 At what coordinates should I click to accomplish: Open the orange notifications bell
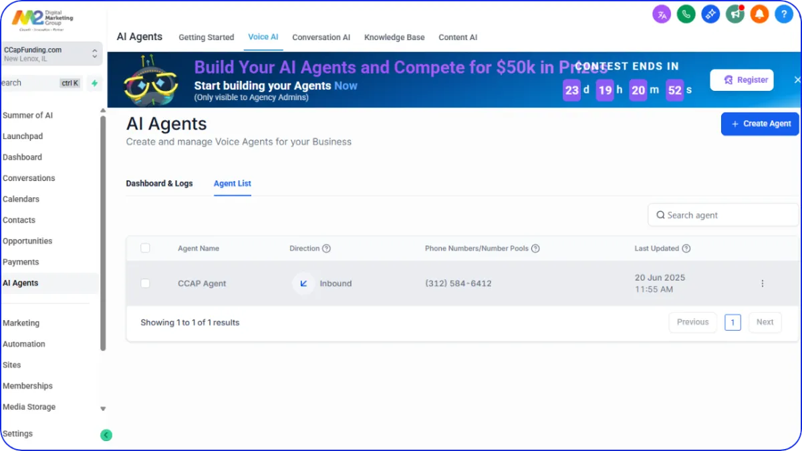[x=759, y=14]
